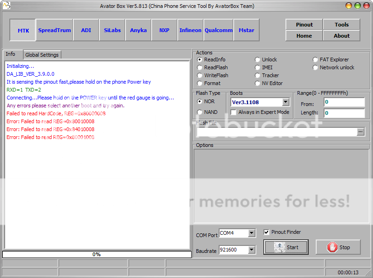Select the Tracker action

[x=267, y=75]
